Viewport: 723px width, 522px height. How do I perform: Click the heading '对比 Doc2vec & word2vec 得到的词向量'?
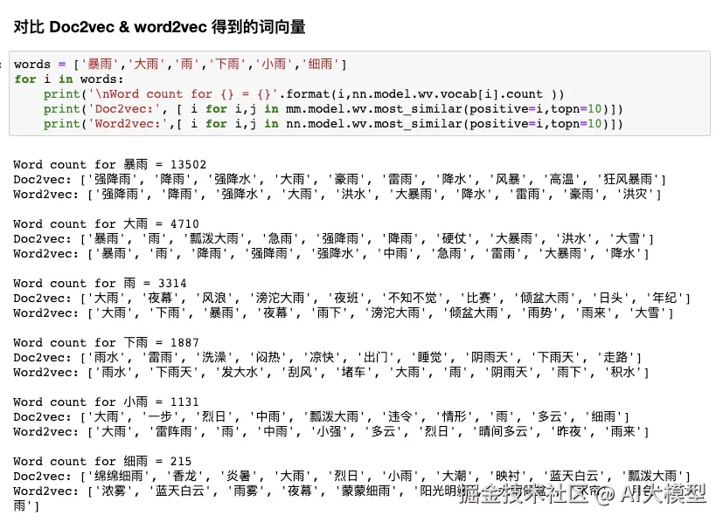point(159,27)
